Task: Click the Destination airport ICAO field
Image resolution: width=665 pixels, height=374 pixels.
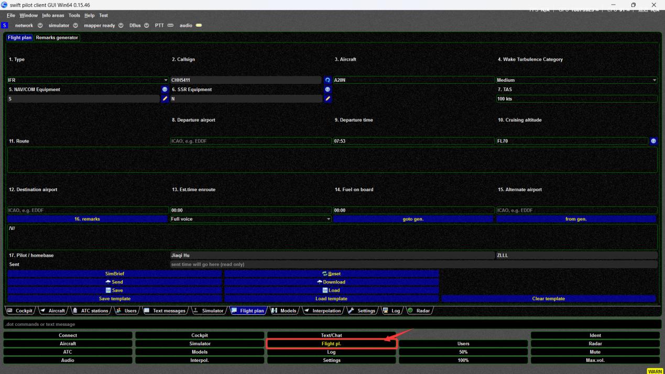Action: (88, 210)
